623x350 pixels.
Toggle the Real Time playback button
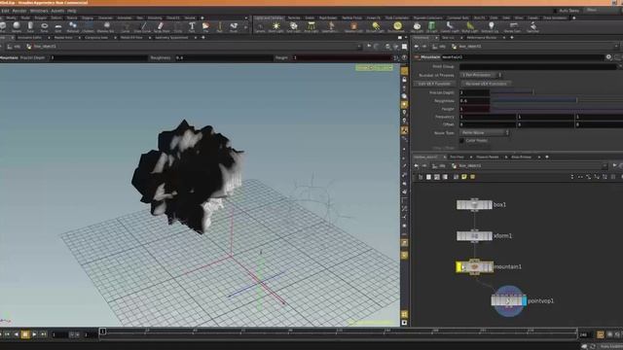tap(601, 334)
